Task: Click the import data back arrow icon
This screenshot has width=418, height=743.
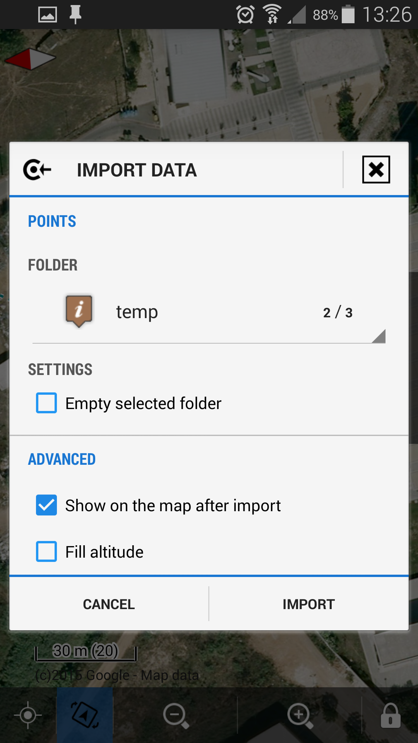Action: point(37,169)
